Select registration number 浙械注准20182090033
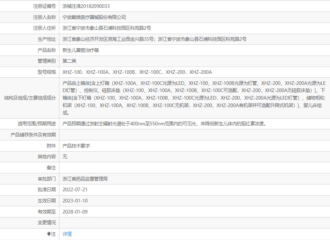330x240 pixels. point(86,6)
